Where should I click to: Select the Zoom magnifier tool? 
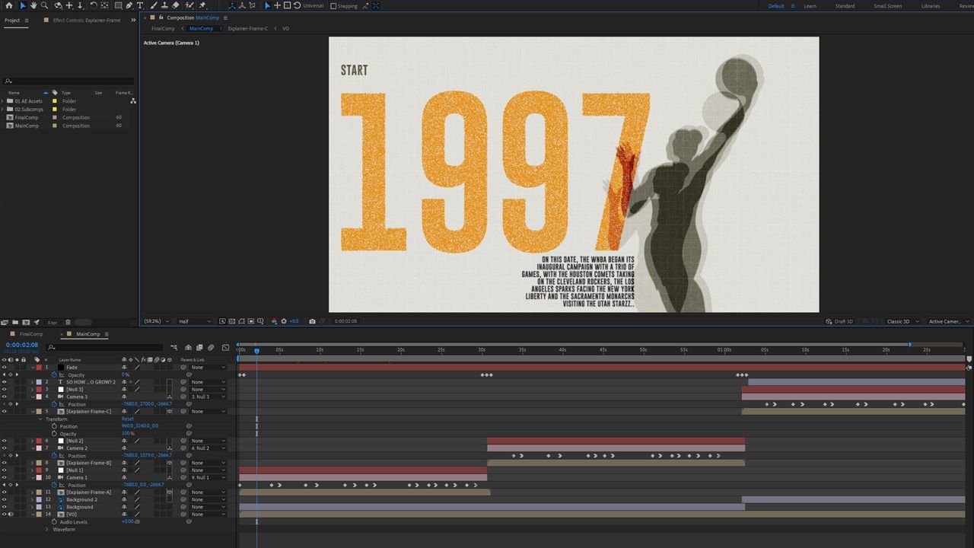click(44, 5)
